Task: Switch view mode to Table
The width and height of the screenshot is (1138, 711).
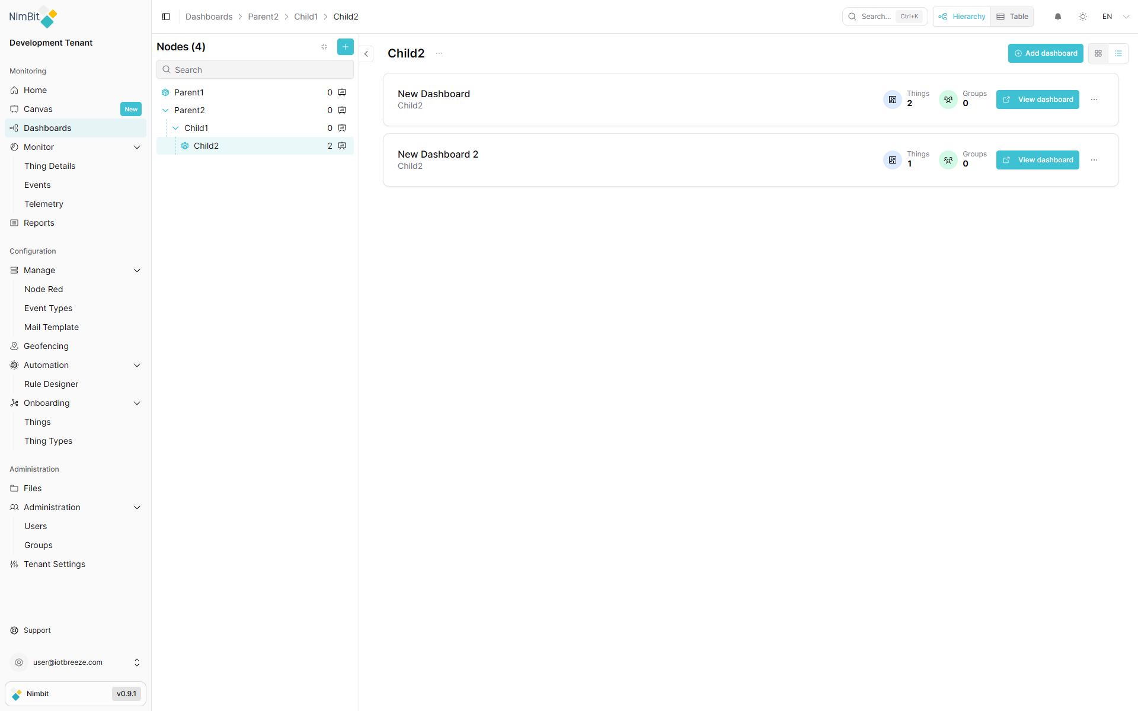Action: click(1012, 17)
